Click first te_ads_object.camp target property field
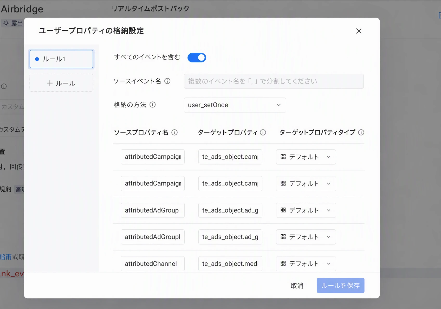The width and height of the screenshot is (441, 309). [230, 157]
